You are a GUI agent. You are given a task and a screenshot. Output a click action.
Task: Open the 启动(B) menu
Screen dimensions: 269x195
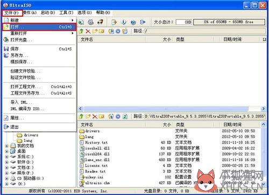tap(48, 12)
